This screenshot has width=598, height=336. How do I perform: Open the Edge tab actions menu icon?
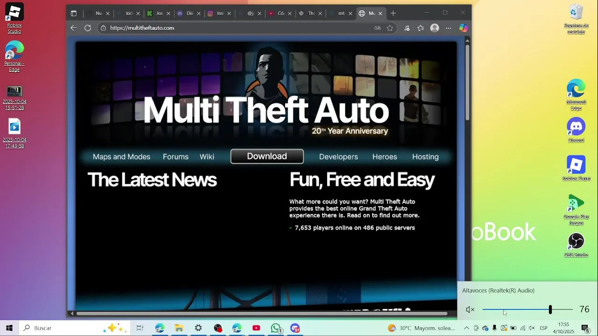[73, 14]
